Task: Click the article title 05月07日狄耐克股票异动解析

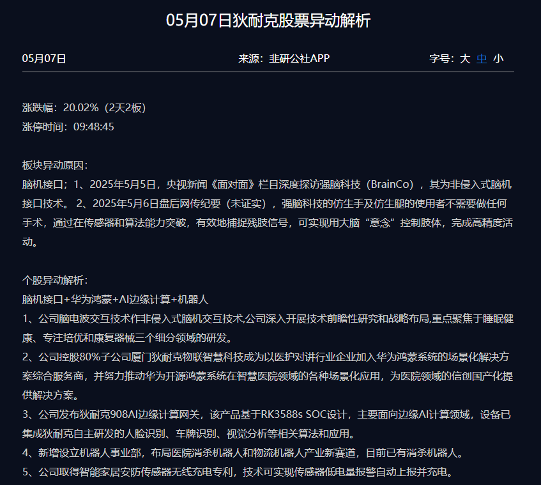Action: coord(268,20)
